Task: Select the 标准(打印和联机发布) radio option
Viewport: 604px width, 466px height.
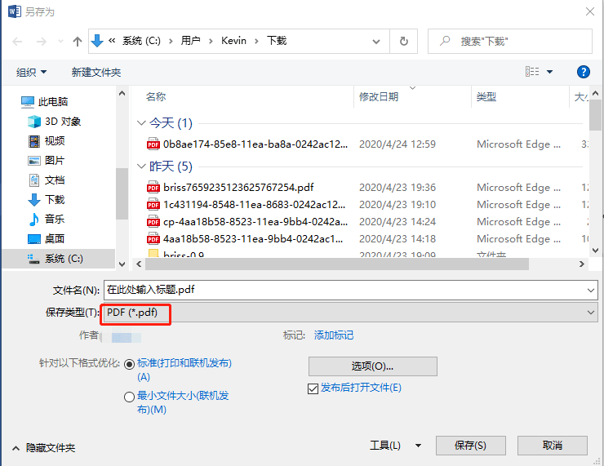Action: click(x=130, y=364)
